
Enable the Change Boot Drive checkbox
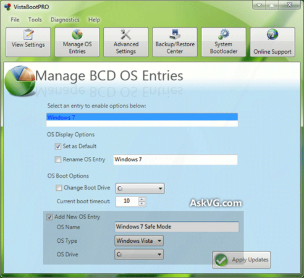59,188
